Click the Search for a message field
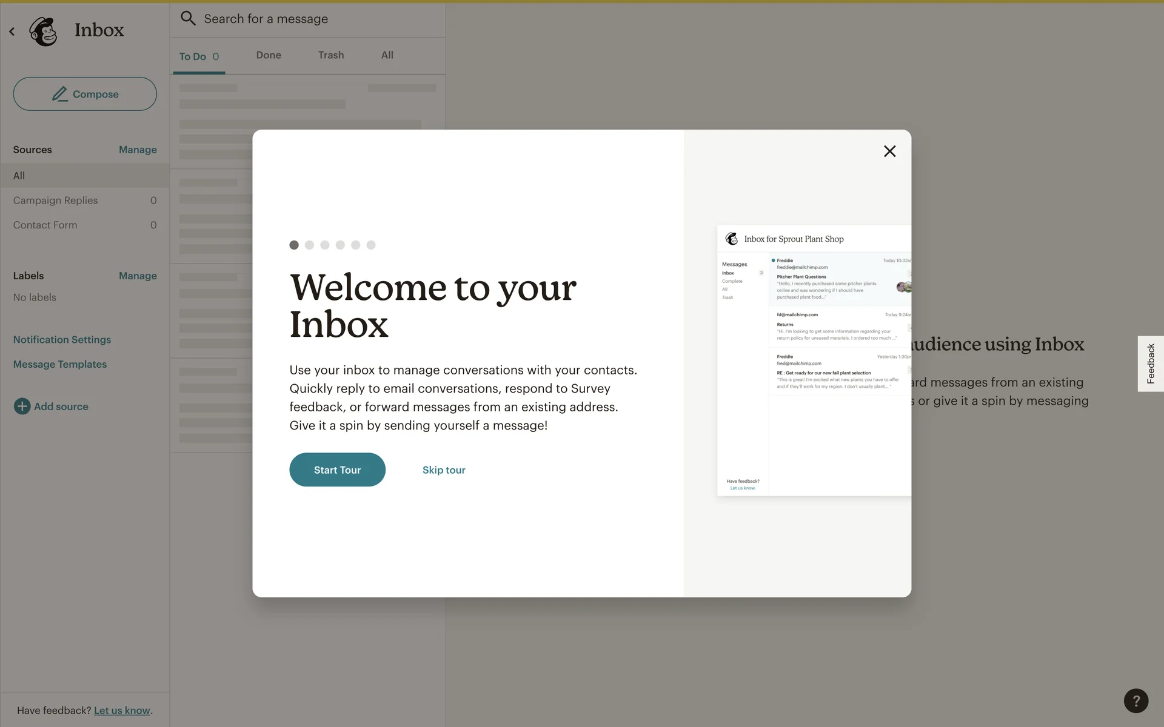1164x727 pixels. coord(315,19)
